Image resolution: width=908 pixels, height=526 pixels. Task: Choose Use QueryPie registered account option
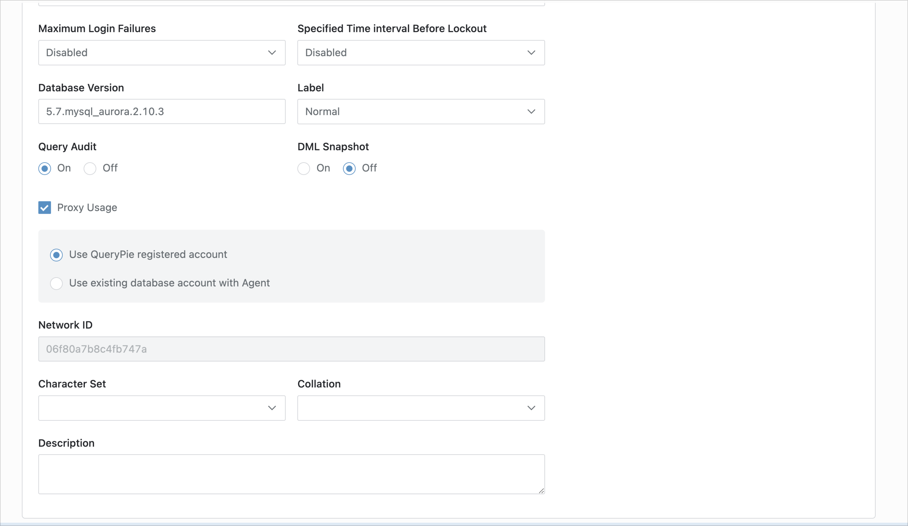point(57,255)
